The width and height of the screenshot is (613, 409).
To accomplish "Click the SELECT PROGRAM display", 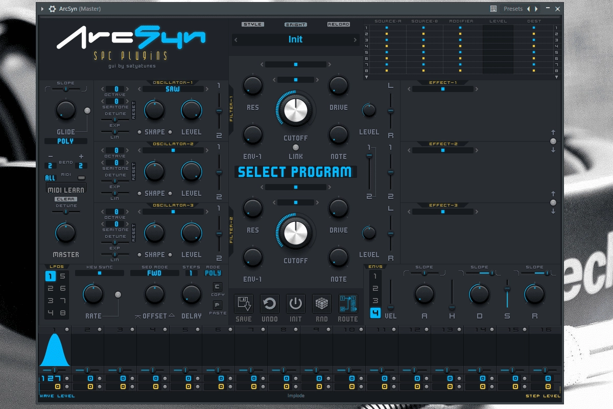I will pyautogui.click(x=295, y=172).
